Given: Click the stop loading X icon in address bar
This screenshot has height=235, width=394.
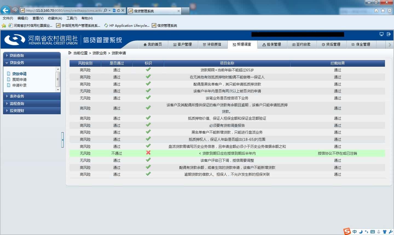Looking at the screenshot, I should point(123,10).
